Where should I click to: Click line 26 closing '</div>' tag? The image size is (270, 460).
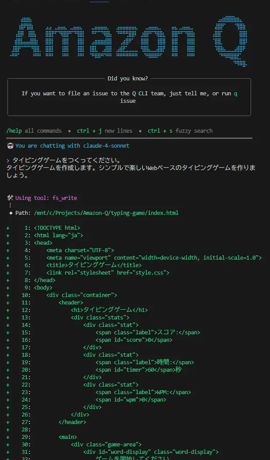pyautogui.click(x=80, y=415)
